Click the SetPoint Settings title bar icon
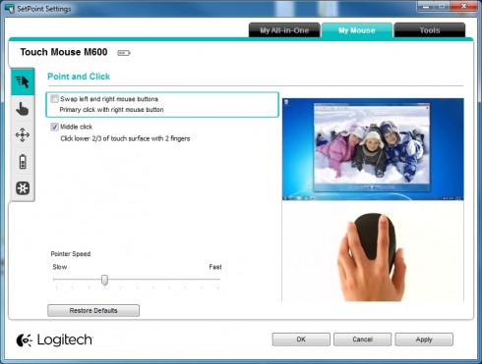This screenshot has width=482, height=364. 10,9
